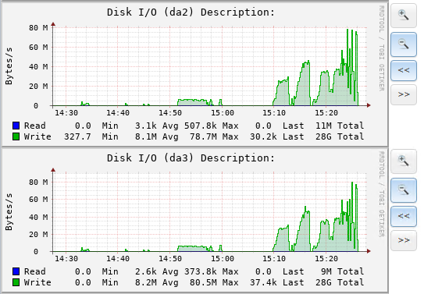Image resolution: width=424 pixels, height=294 pixels.
Task: Zoom in on the da2 graph
Action: click(404, 16)
